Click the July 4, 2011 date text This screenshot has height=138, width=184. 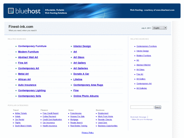click(x=146, y=28)
